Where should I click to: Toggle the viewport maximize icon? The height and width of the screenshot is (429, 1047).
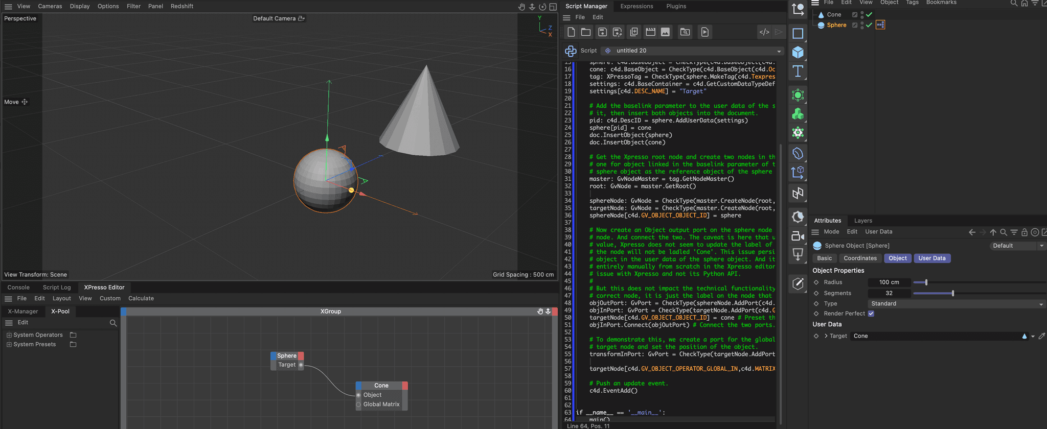pos(553,7)
